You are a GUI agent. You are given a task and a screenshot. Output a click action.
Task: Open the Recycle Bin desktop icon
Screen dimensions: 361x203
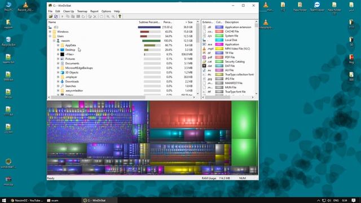[x=8, y=41]
